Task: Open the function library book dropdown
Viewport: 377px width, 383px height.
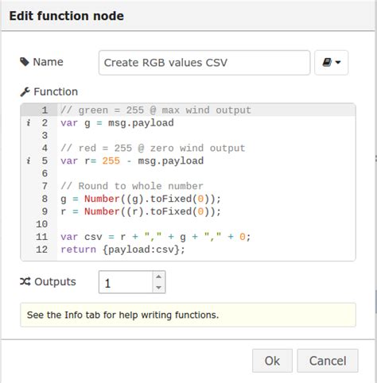Action: 331,63
